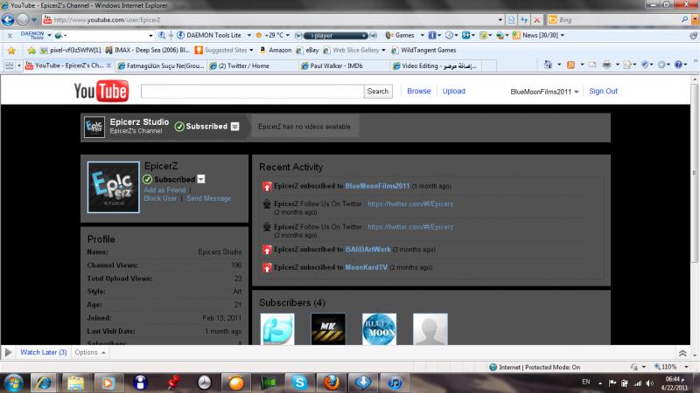Click the Watch Later (3) link
This screenshot has width=700, height=393.
click(43, 353)
